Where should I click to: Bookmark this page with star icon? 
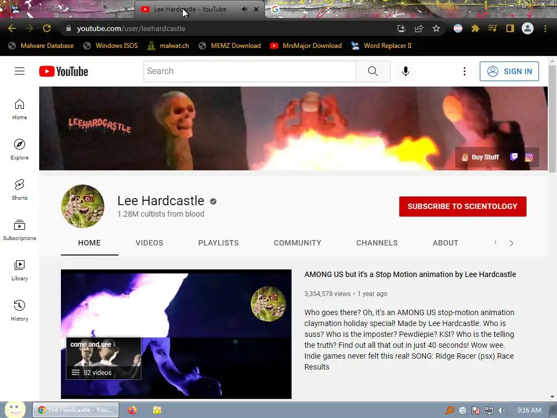(x=436, y=28)
